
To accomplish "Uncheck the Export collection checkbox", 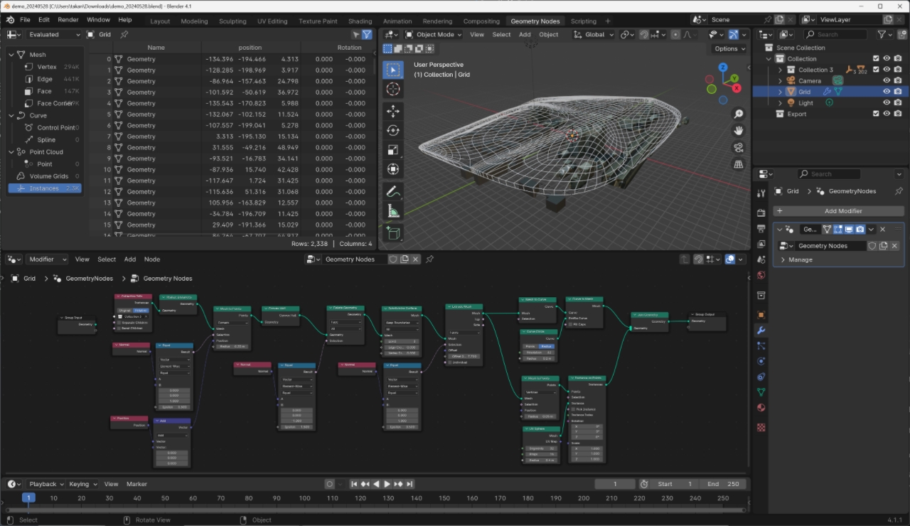I will pyautogui.click(x=877, y=114).
